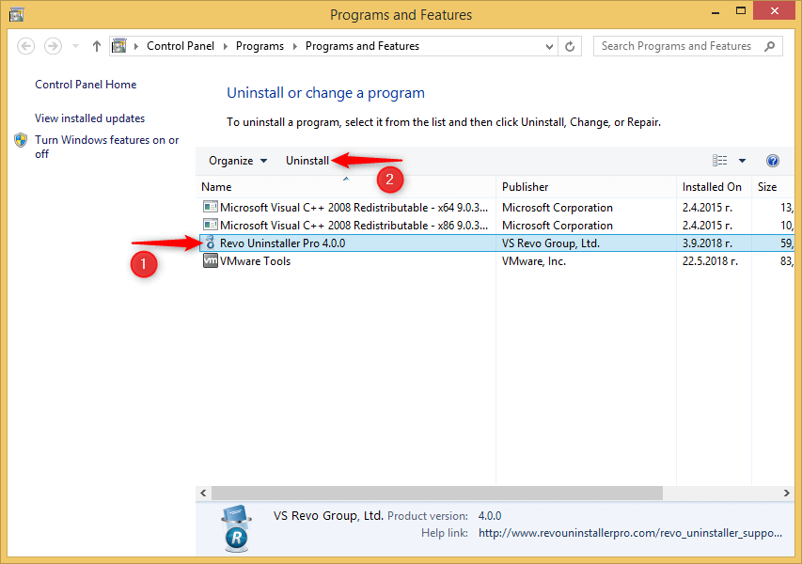Maximize the Programs and Features window

[x=740, y=11]
